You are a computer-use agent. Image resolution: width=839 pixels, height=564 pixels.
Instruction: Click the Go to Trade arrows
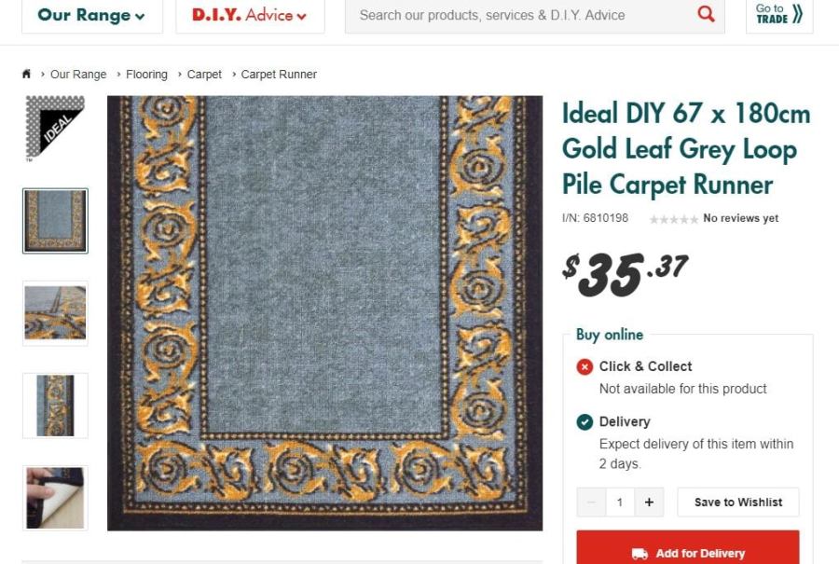coord(796,14)
